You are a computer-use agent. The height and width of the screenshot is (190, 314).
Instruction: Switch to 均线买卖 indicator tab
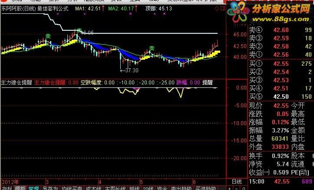pos(72,188)
